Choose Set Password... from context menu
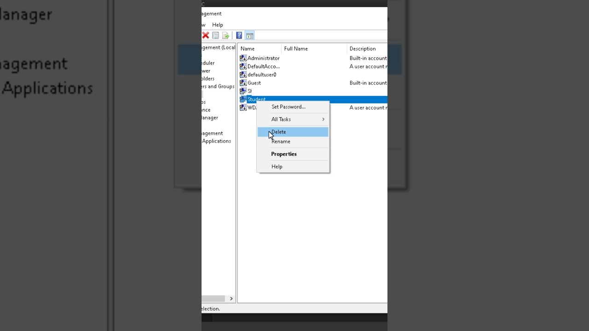 point(293,107)
